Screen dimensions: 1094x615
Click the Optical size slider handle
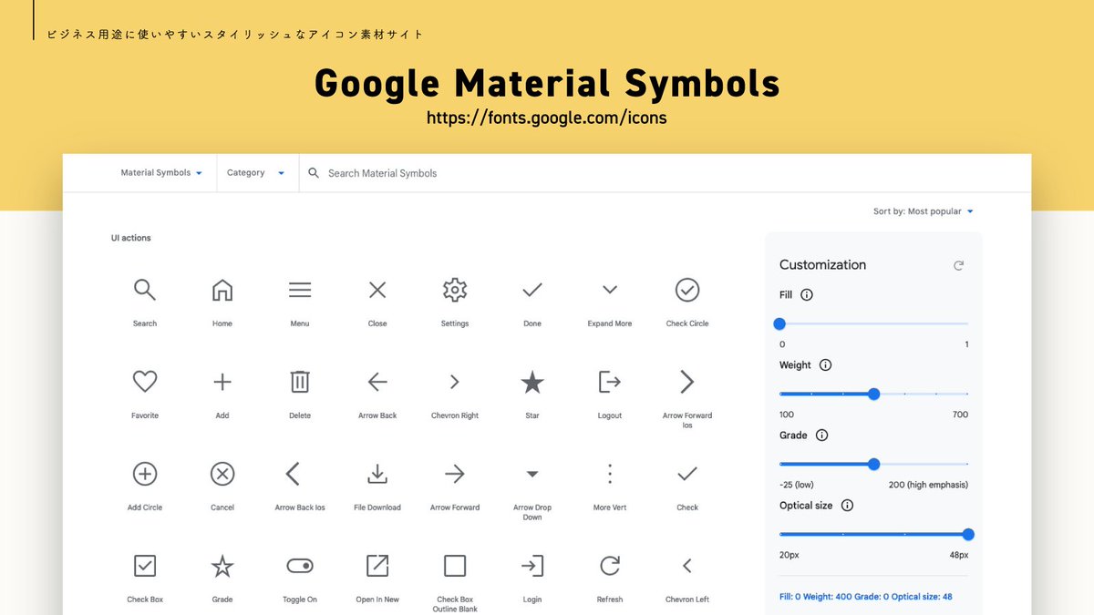click(968, 534)
